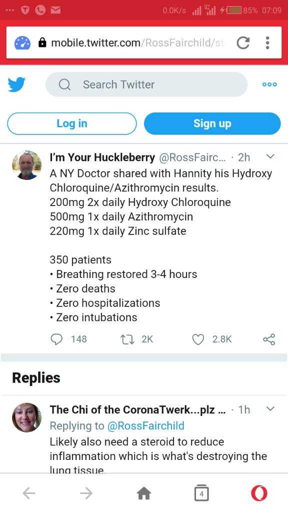The height and width of the screenshot is (512, 288).
Task: Open the tabs switcher showing 4
Action: click(x=201, y=493)
